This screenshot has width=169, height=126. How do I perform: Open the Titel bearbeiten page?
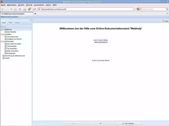pyautogui.click(x=12, y=46)
